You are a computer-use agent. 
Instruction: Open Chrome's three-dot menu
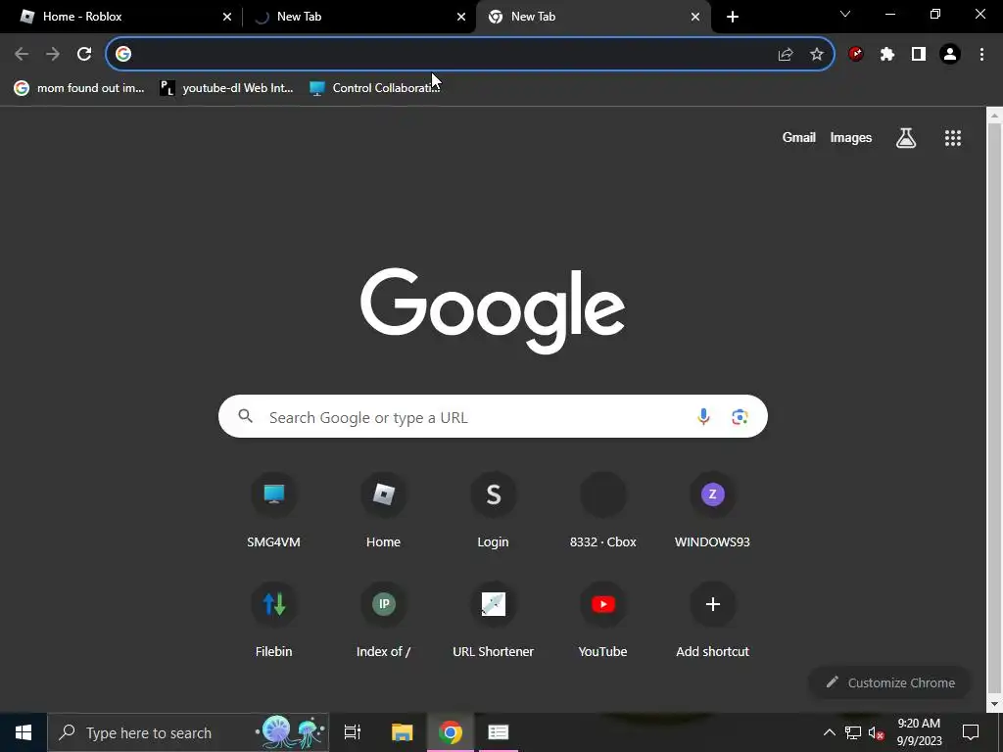pyautogui.click(x=981, y=55)
